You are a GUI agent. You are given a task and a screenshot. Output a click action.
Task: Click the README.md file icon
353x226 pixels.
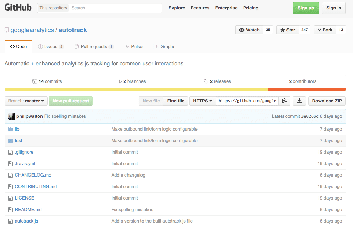[10, 209]
